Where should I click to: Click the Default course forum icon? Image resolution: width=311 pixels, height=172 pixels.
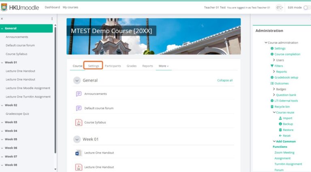79,108
